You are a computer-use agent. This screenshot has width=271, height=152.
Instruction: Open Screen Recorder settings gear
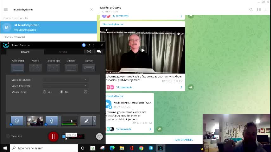(x=89, y=45)
